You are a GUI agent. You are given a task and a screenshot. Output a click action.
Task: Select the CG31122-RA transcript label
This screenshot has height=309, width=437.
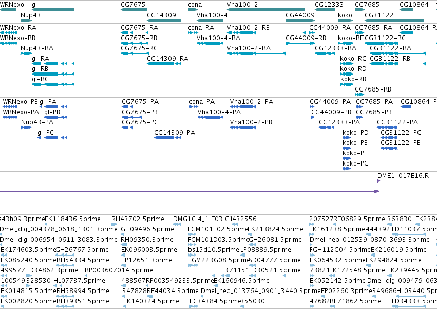coord(391,48)
